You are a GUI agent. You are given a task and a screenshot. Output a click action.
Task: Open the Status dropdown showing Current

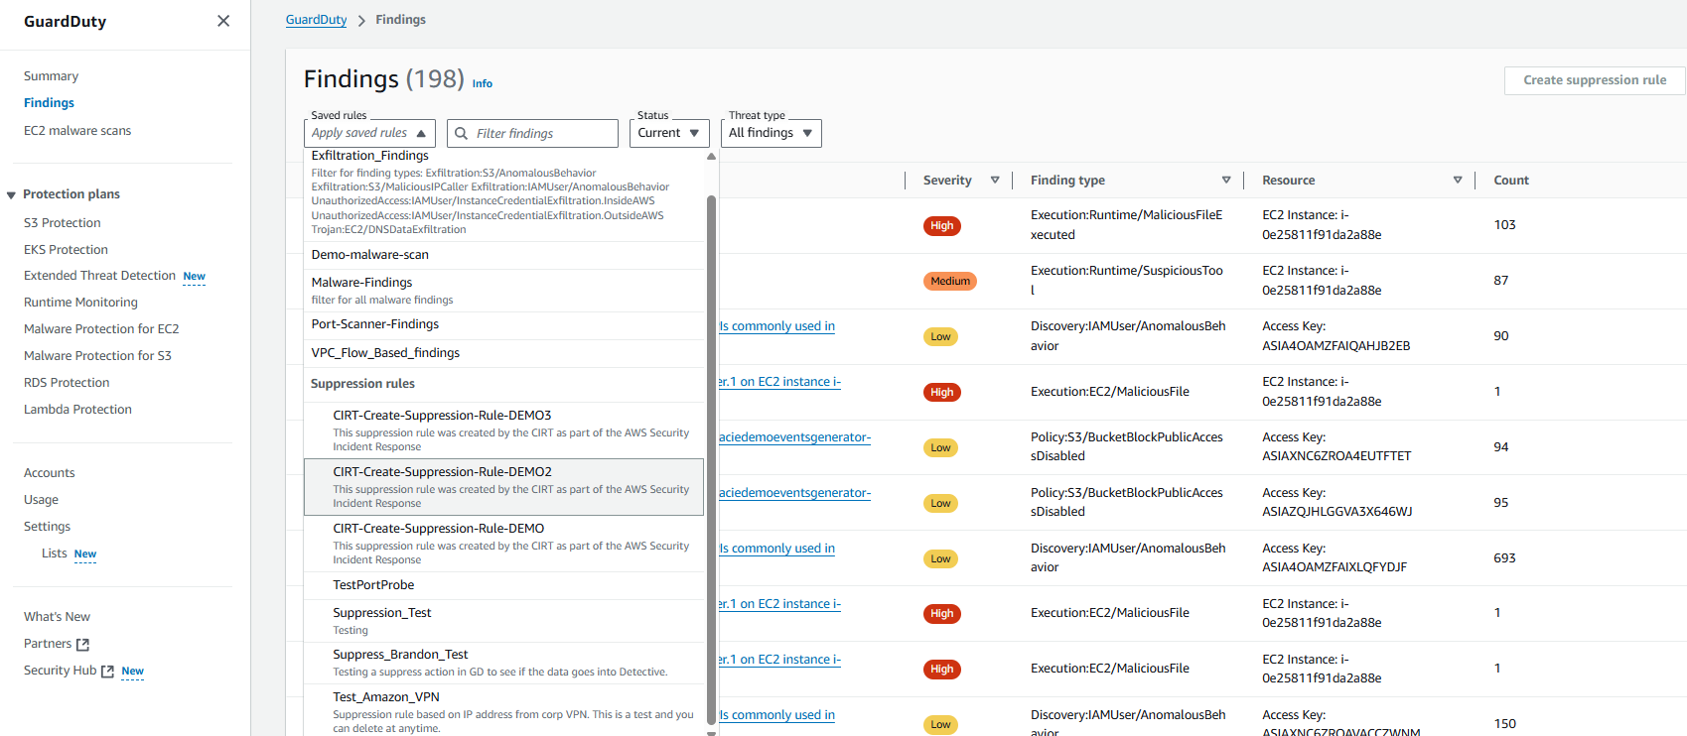669,133
